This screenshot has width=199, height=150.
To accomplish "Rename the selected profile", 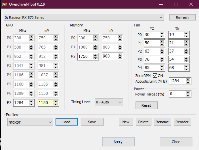I will point(162,122).
